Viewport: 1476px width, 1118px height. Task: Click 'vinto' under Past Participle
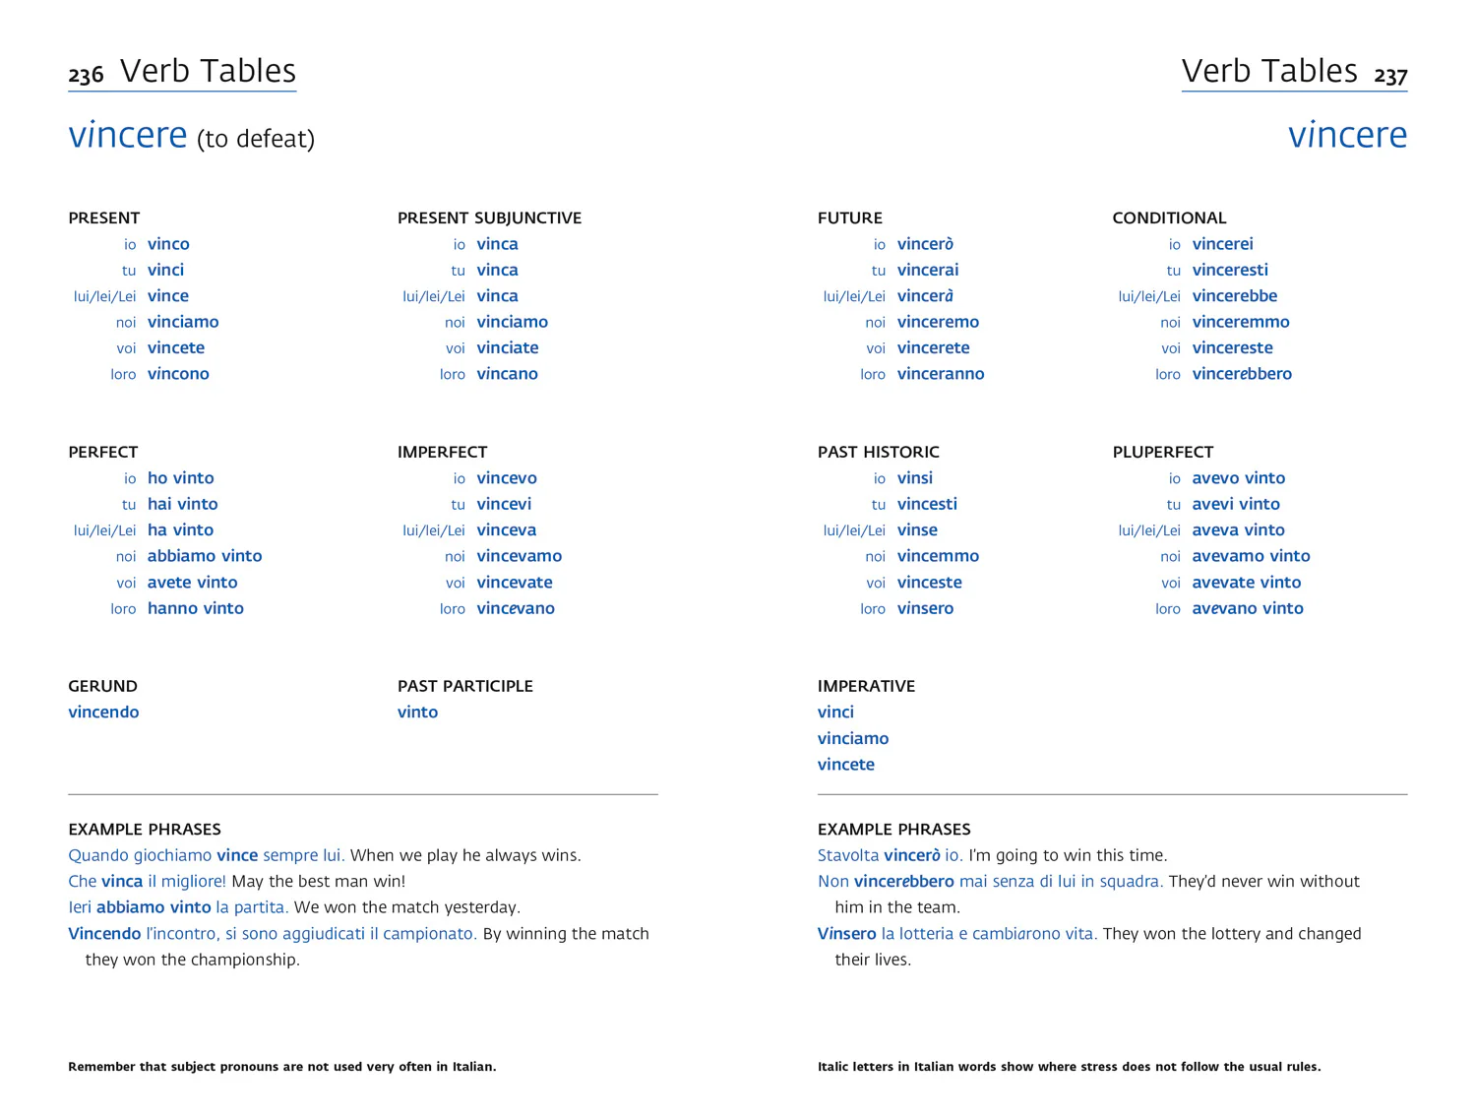click(417, 713)
